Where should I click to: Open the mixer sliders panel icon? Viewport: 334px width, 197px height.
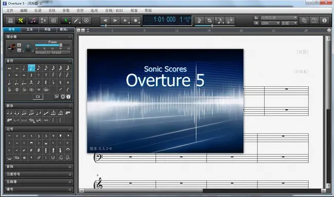pos(53,21)
